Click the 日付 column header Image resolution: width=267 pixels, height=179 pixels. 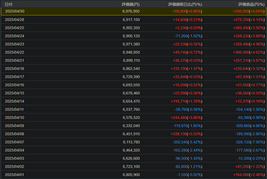pyautogui.click(x=8, y=4)
